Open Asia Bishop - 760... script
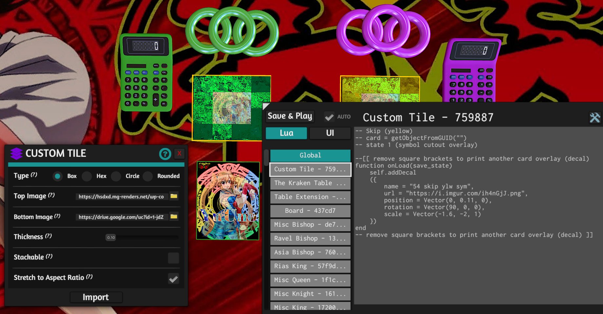The image size is (603, 314). [x=310, y=252]
